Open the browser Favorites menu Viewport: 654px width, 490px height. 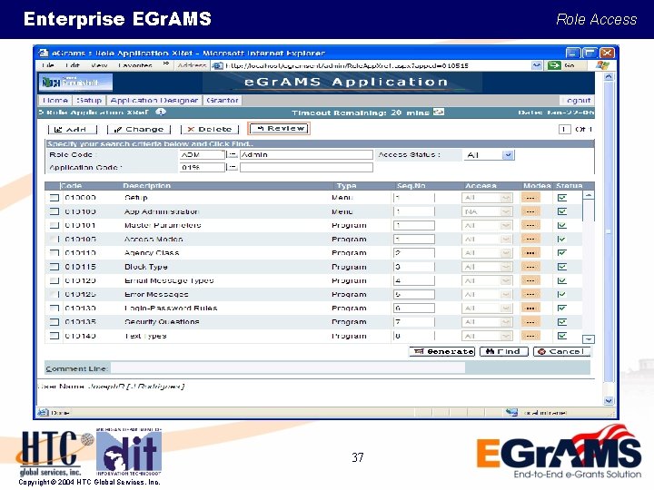click(135, 65)
